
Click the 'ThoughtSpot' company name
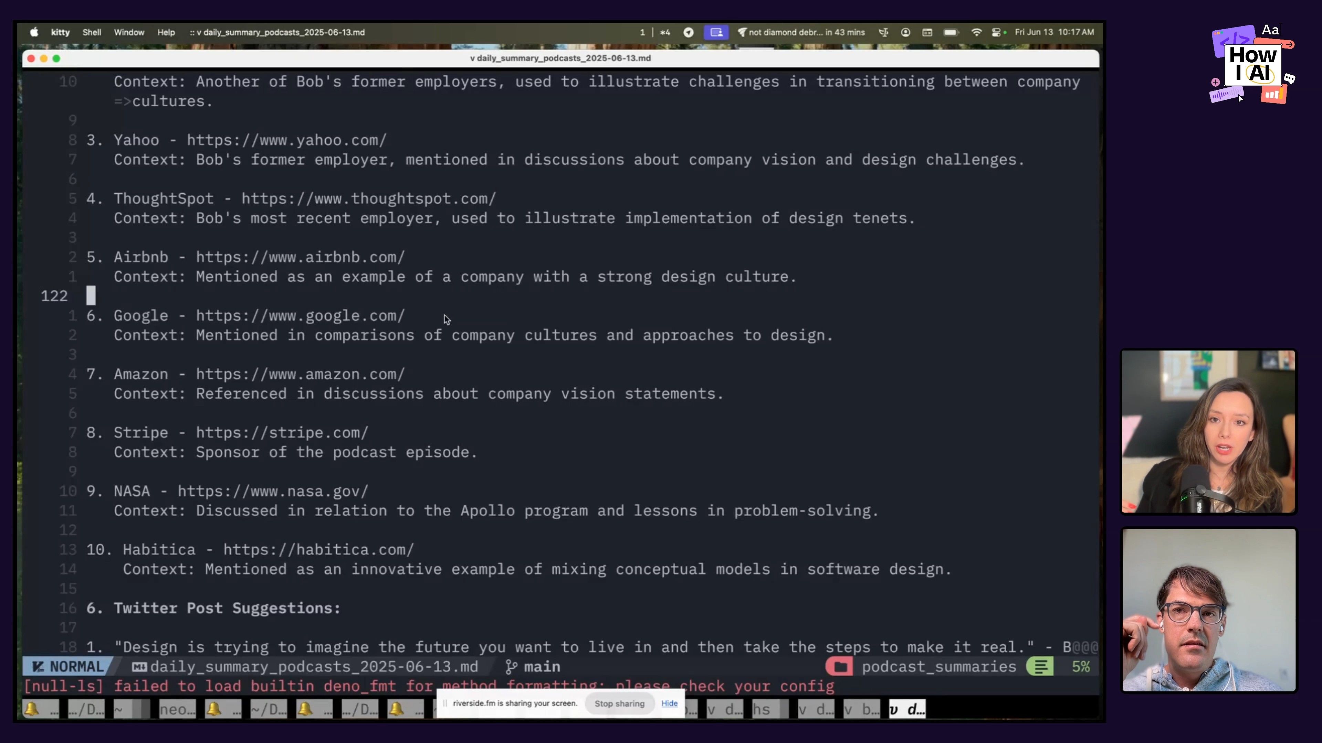(164, 198)
